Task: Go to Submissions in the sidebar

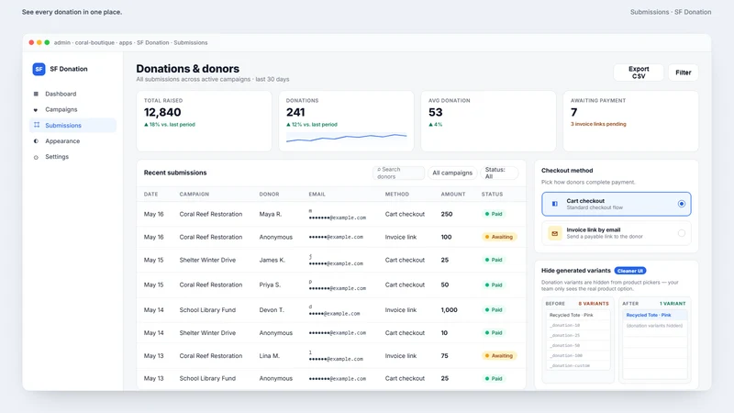Action: [x=73, y=125]
